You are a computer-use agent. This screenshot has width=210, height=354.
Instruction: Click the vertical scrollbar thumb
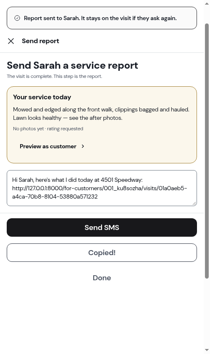[207, 151]
